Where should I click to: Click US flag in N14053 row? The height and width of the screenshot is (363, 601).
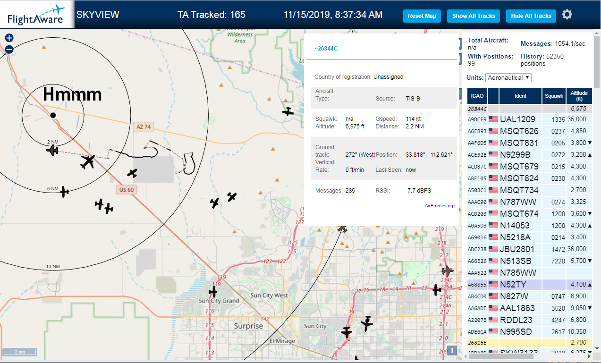(493, 226)
